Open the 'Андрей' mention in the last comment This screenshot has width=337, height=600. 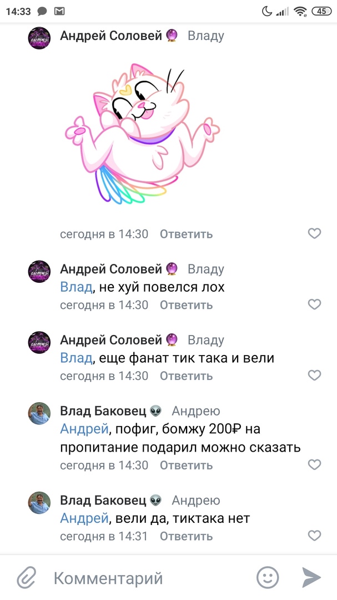(84, 518)
